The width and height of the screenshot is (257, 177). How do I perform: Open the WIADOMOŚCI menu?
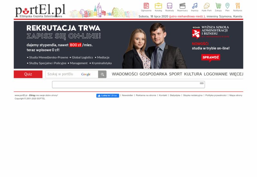125,74
